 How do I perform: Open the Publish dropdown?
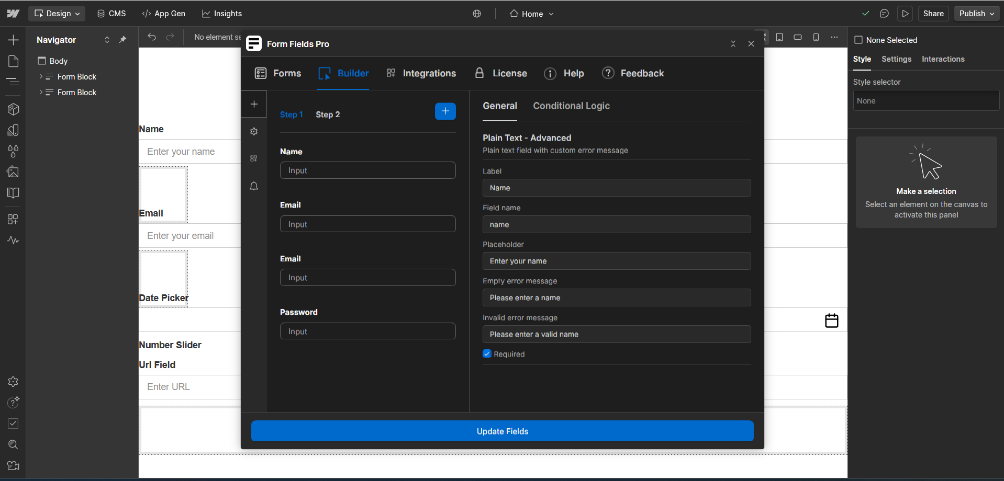point(976,14)
